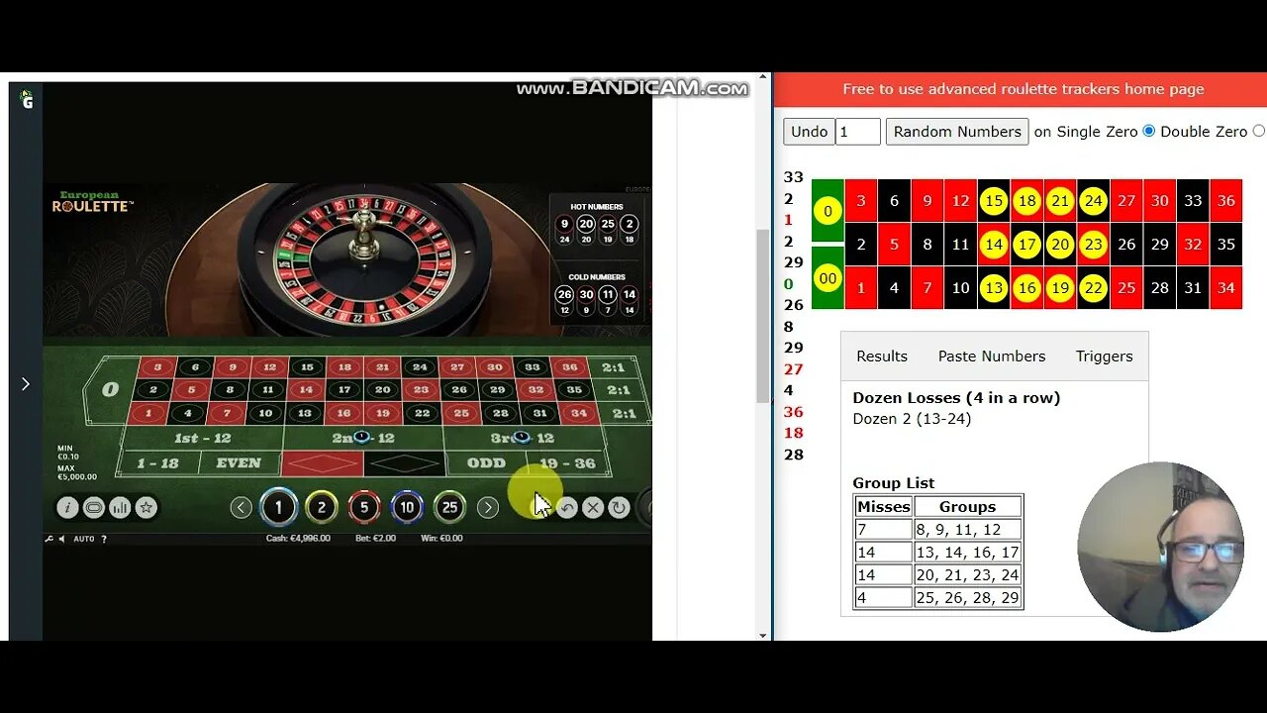This screenshot has height=713, width=1267.
Task: Rebet using circular arrow icon
Action: 619,508
